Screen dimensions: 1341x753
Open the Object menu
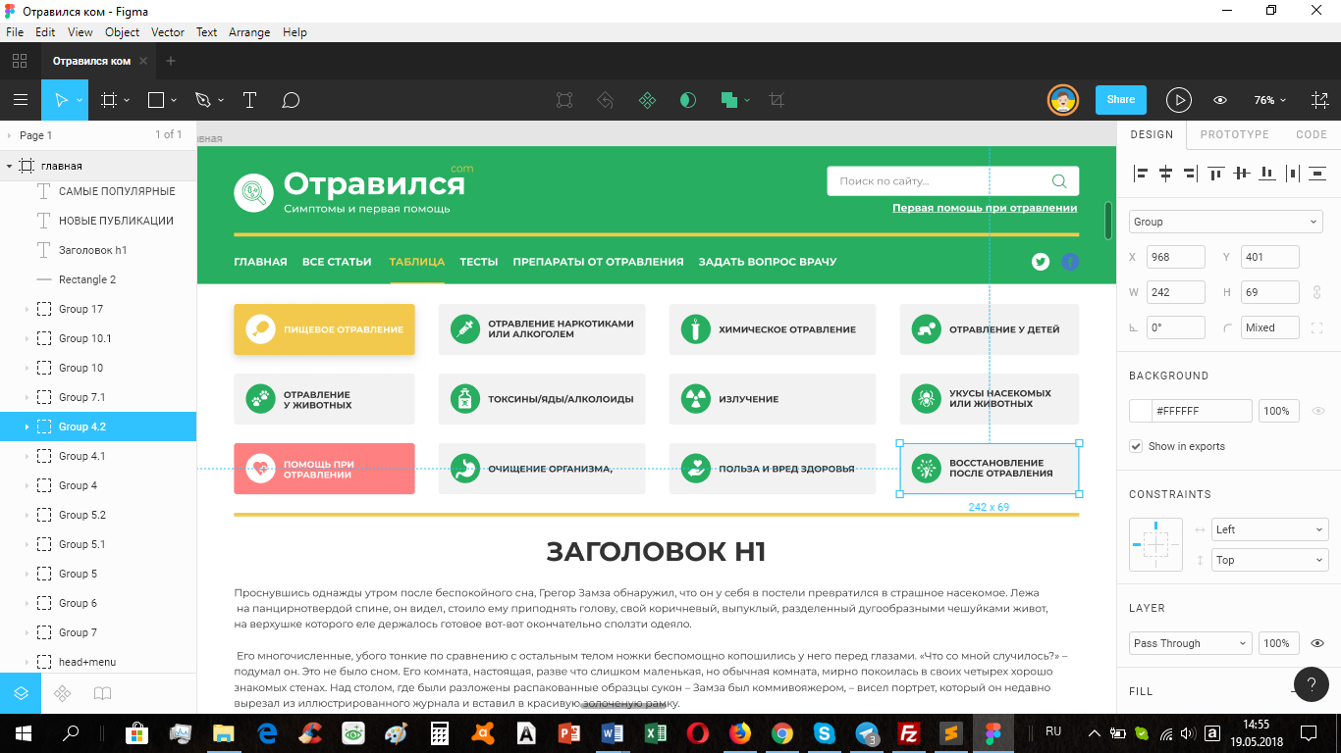click(123, 31)
